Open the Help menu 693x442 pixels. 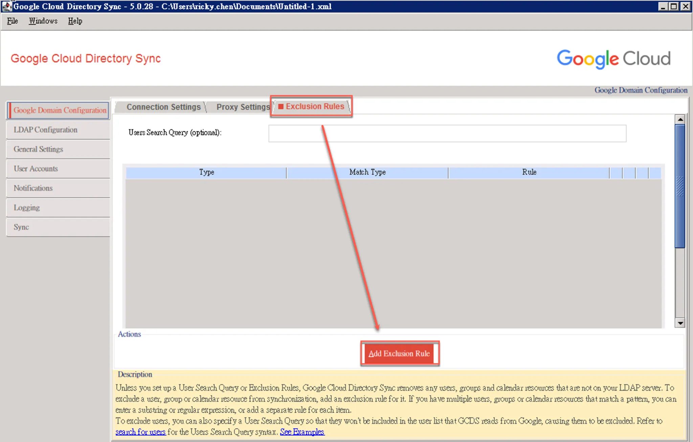[75, 21]
